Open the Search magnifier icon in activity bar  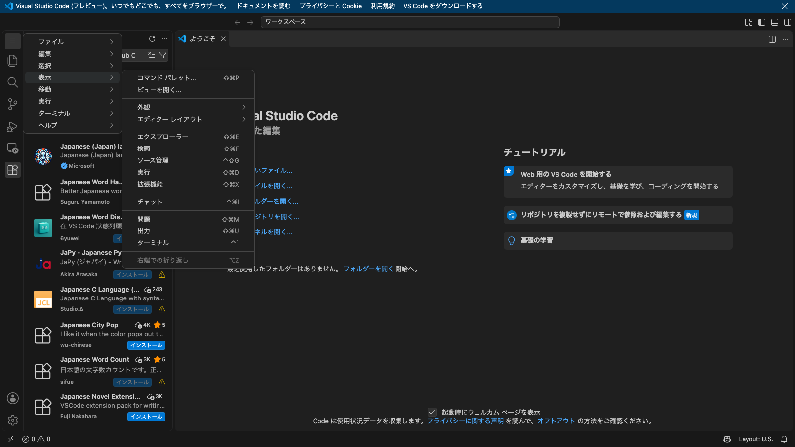tap(13, 82)
